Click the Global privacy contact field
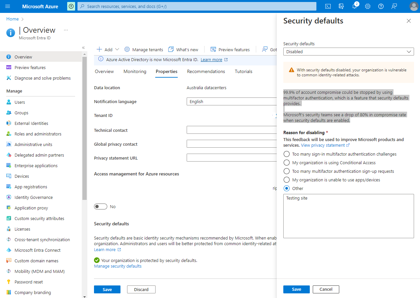The image size is (420, 298). [232, 144]
